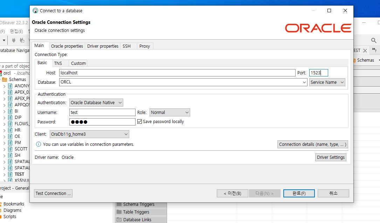The height and width of the screenshot is (223, 380).
Task: Click the plug connect icon in DBeaver toolbar
Action: 14,40
